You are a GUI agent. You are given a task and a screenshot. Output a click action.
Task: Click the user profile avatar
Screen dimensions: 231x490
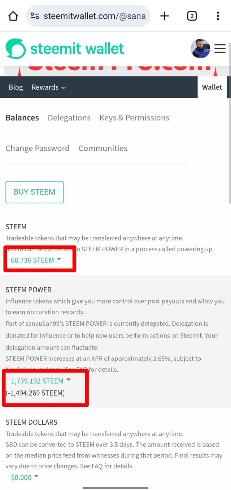click(200, 49)
